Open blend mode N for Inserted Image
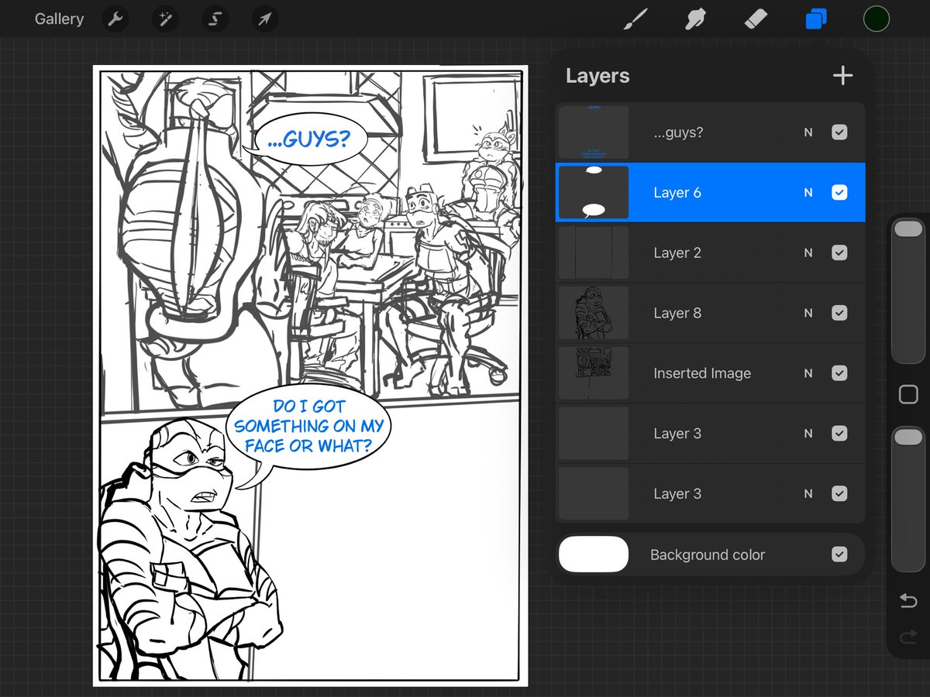 808,373
